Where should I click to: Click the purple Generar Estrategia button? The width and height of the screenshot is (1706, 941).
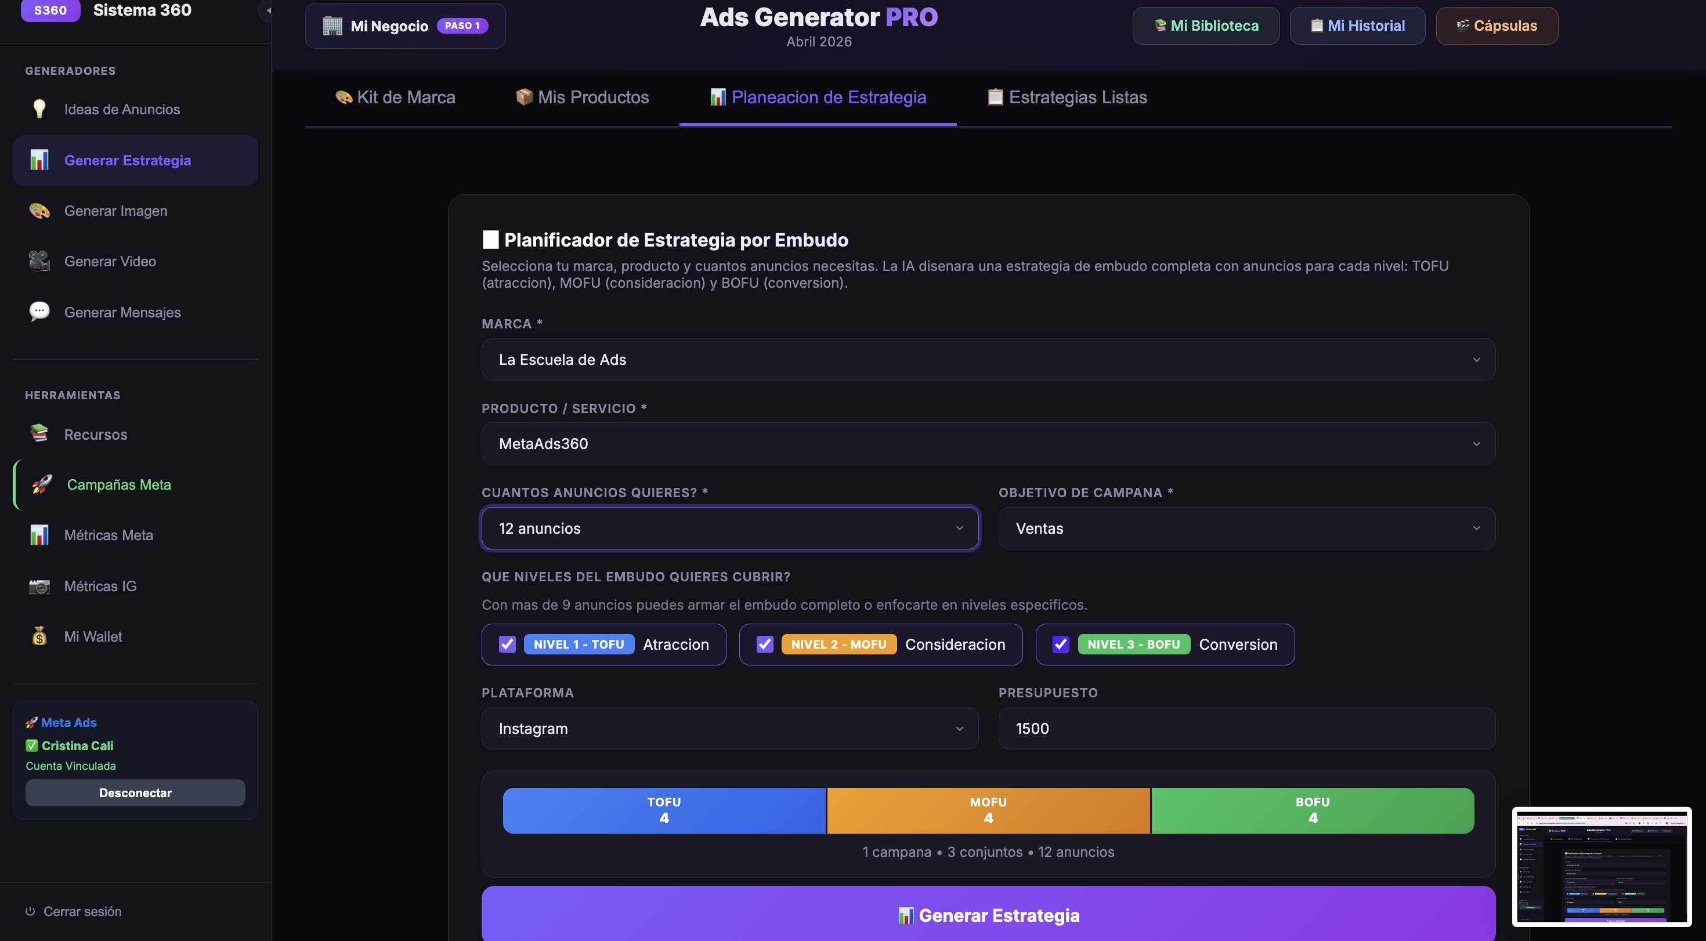point(988,914)
